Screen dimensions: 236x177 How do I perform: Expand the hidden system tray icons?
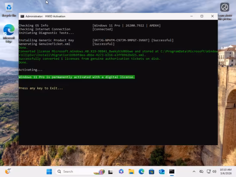pos(194,171)
